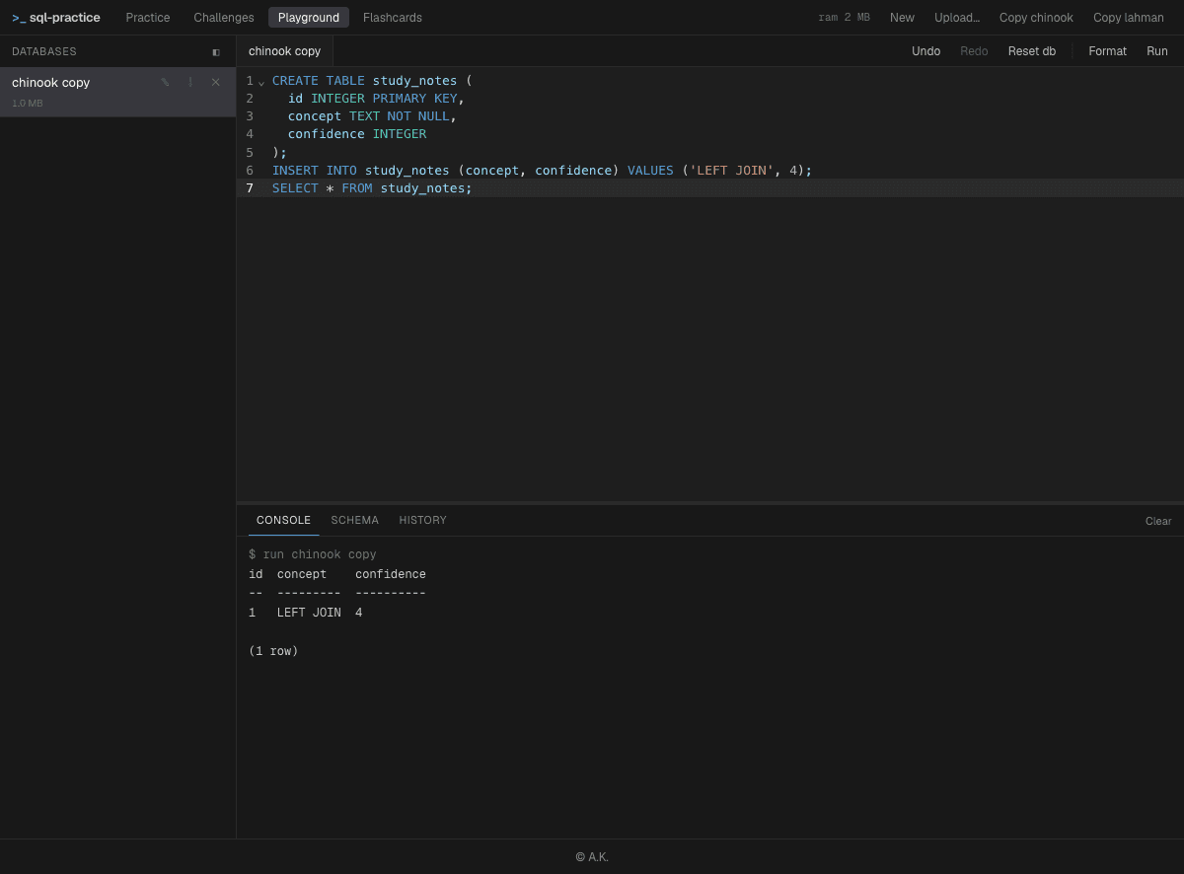The height and width of the screenshot is (874, 1184).
Task: Click the ram 2 MB indicator
Action: [844, 18]
